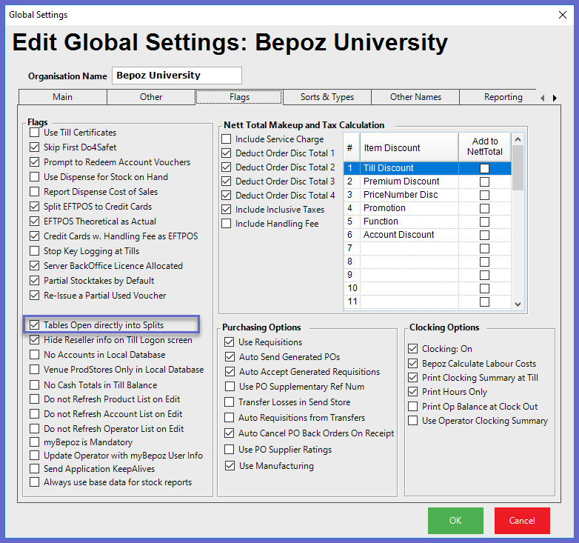Toggle Hide Reseller info on Till Logon screen
579x543 pixels.
[34, 339]
